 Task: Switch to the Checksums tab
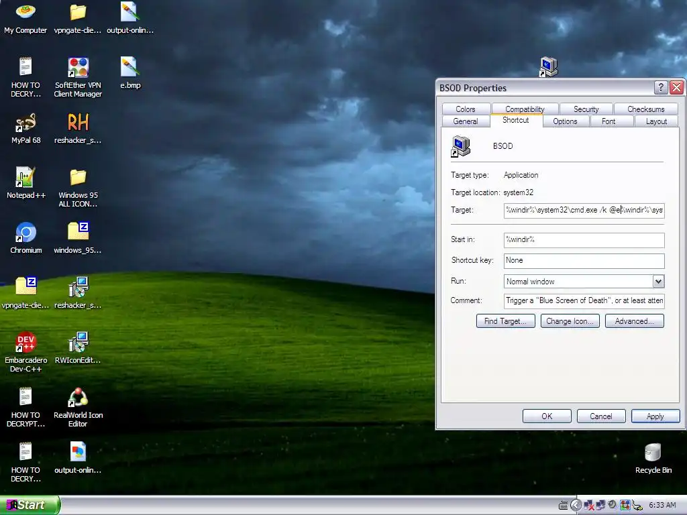coord(646,109)
